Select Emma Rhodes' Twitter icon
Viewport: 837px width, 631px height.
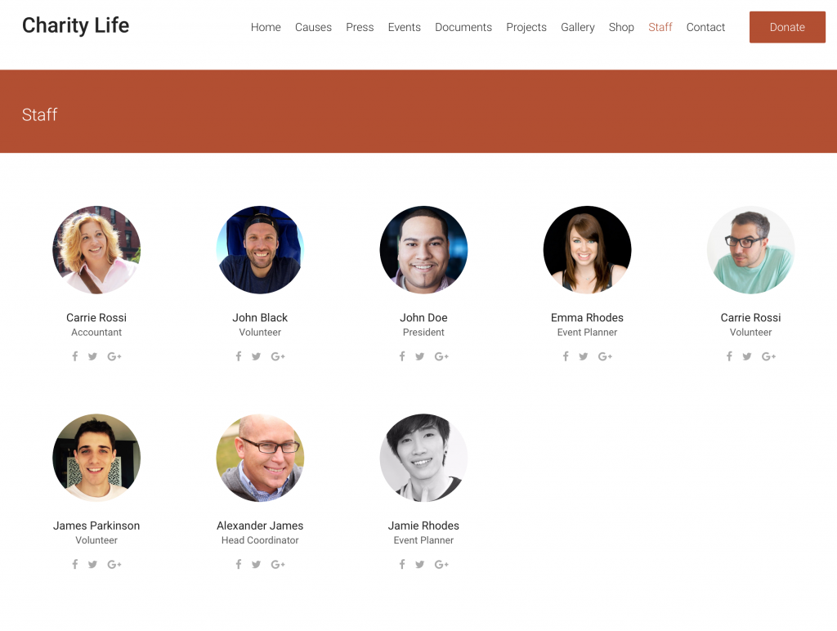[583, 356]
